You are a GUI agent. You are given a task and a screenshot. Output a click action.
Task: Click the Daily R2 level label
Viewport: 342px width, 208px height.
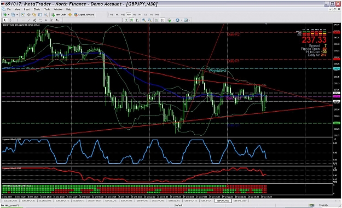coord(233,34)
